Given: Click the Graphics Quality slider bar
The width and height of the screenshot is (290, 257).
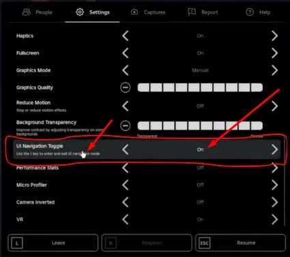Looking at the screenshot, I should pos(200,87).
